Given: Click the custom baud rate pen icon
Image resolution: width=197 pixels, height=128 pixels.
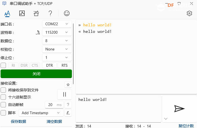Looking at the screenshot, I should point(38,33).
